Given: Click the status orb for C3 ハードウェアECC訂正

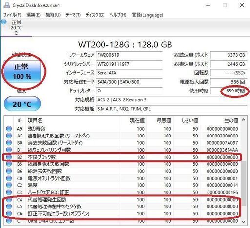Looking at the screenshot, I should point(9,192).
